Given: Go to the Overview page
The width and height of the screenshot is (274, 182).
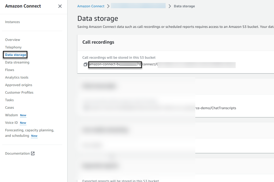Looking at the screenshot, I should tap(13, 40).
